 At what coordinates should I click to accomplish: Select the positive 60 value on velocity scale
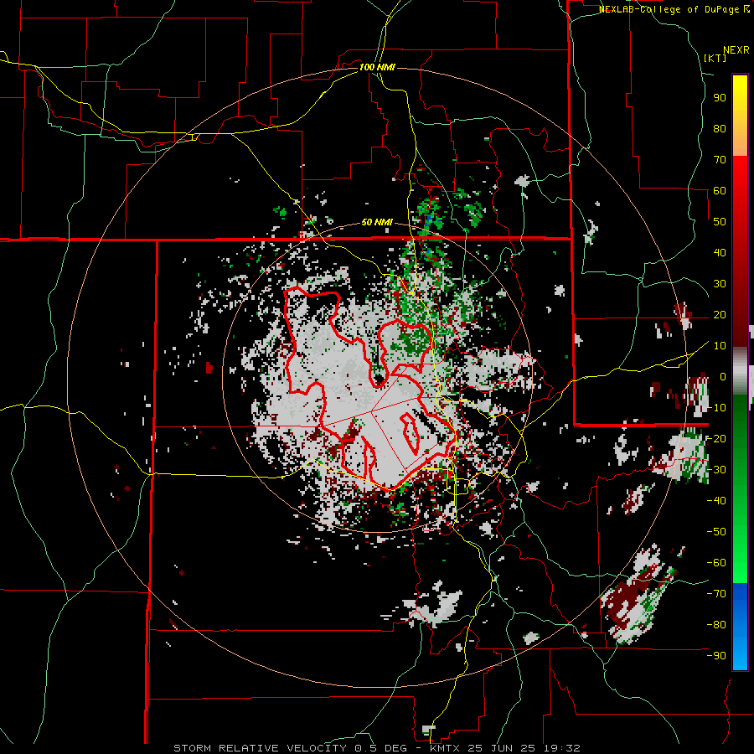(x=720, y=191)
